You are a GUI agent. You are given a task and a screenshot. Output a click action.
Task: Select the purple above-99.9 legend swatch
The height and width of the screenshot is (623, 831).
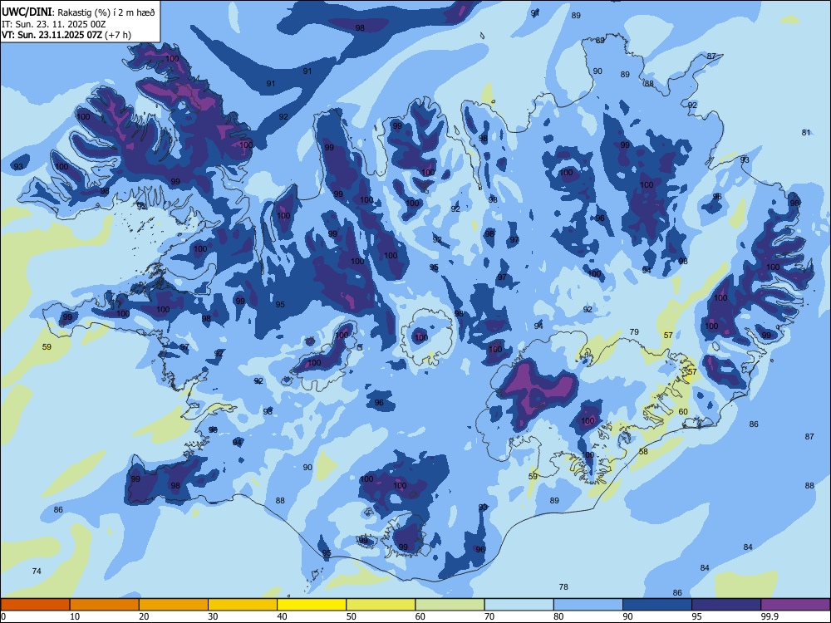coord(795,605)
